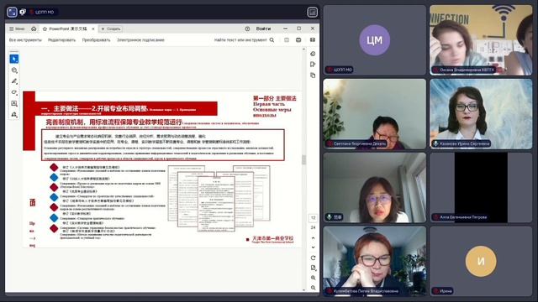The width and height of the screenshot is (538, 302).
Task: Click the Создать button
Action: [x=110, y=29]
